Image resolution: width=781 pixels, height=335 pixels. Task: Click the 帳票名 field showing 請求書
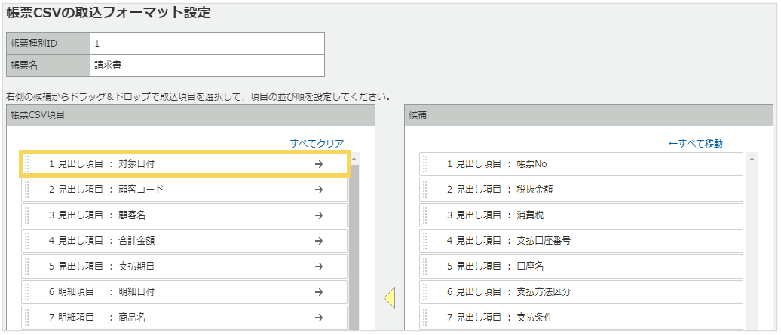point(207,65)
